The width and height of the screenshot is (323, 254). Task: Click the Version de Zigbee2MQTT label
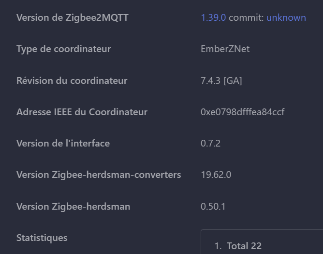pyautogui.click(x=73, y=18)
